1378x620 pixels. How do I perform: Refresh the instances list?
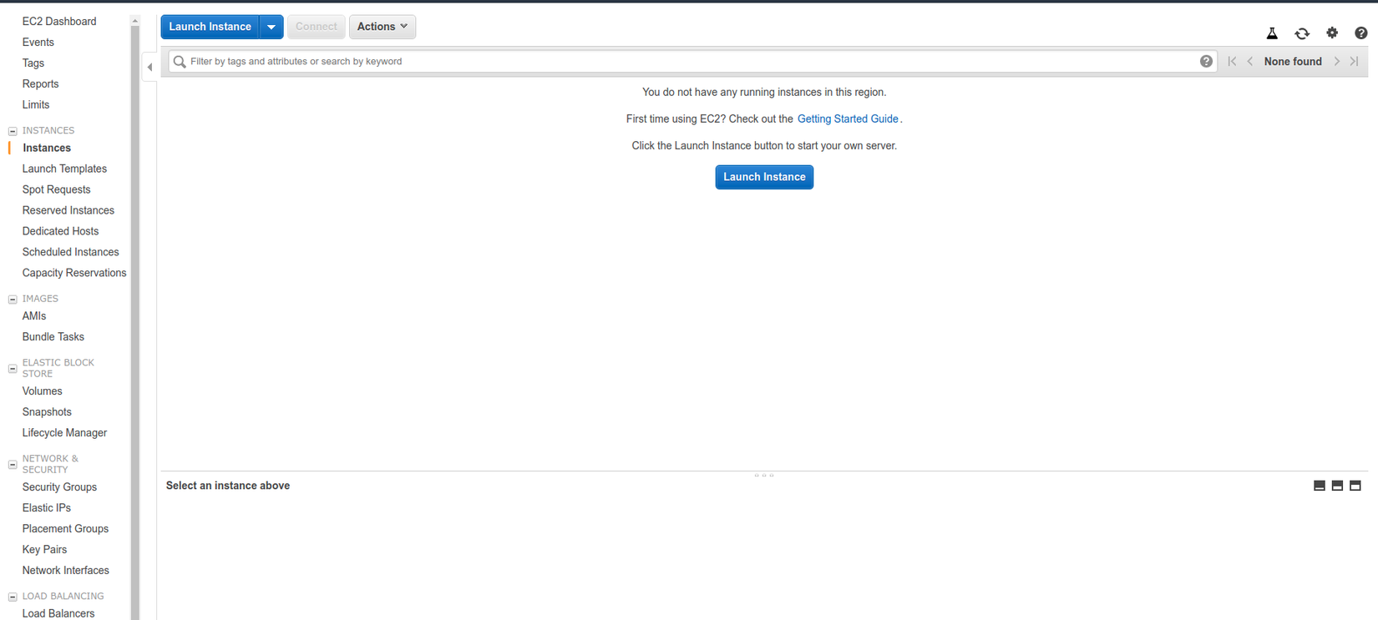(x=1302, y=33)
